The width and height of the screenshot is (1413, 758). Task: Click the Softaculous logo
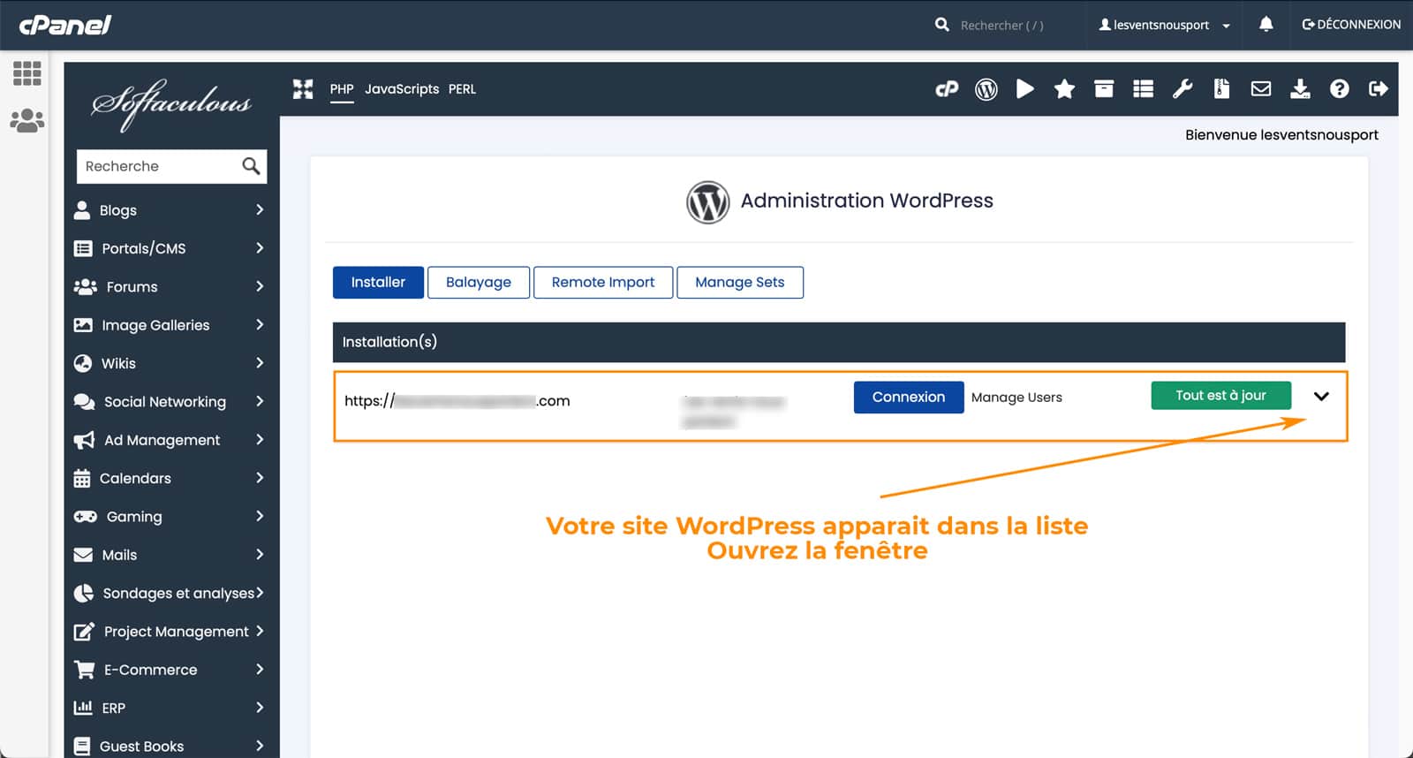pyautogui.click(x=172, y=103)
